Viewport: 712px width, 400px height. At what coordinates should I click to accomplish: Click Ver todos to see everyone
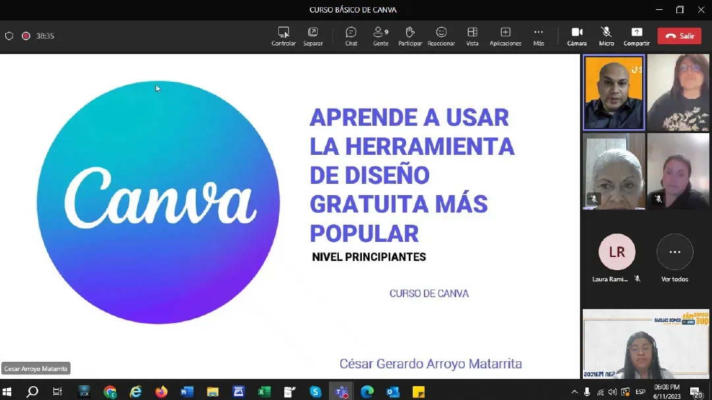[675, 279]
